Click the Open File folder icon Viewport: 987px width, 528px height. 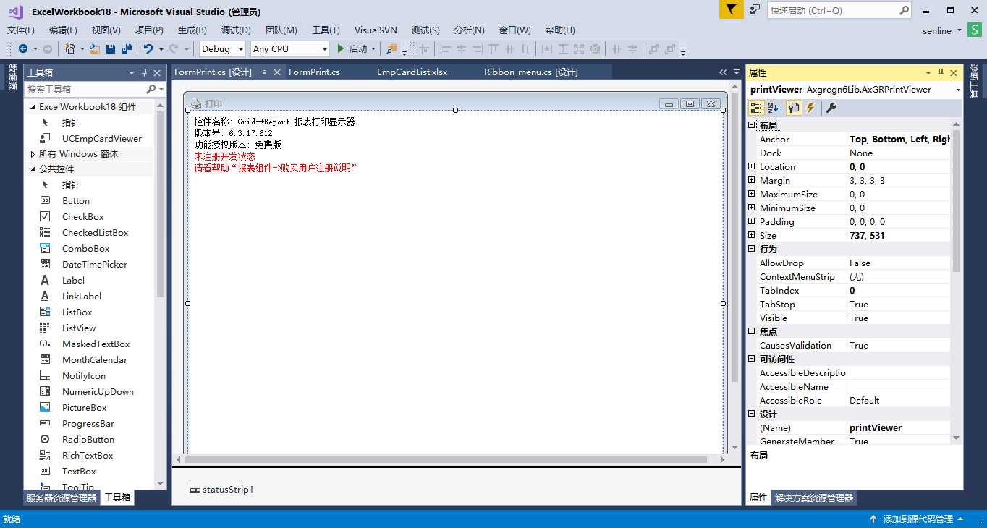(95, 48)
